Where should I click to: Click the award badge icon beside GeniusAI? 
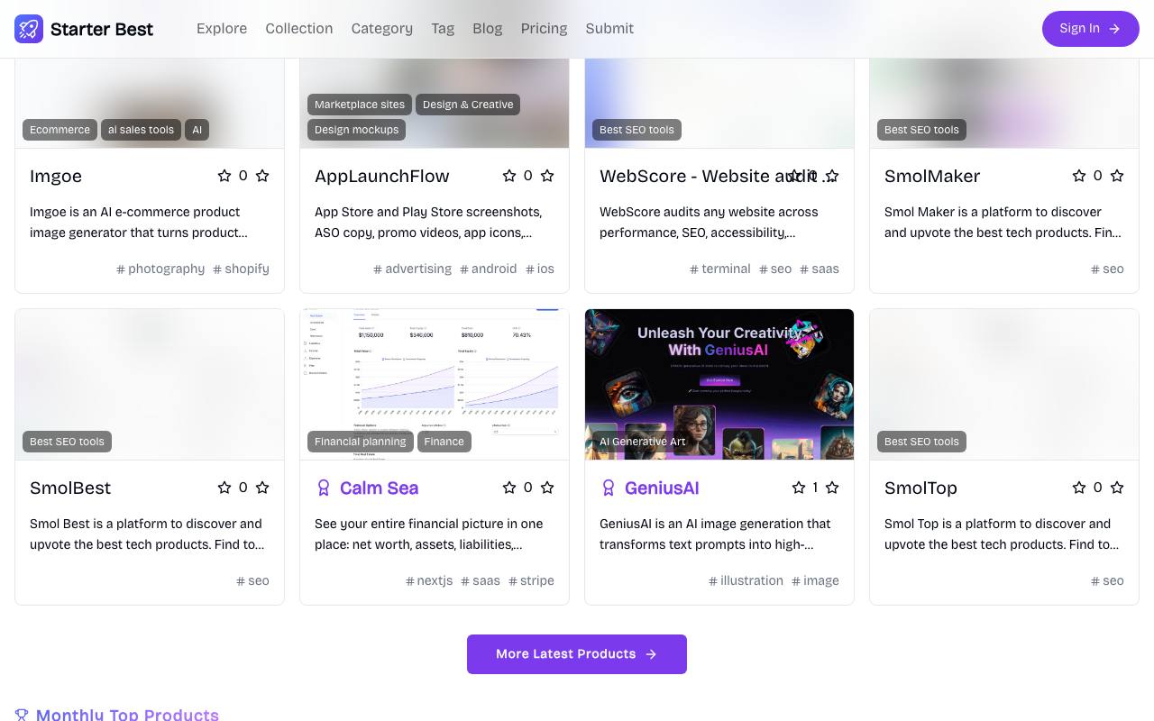tap(609, 488)
